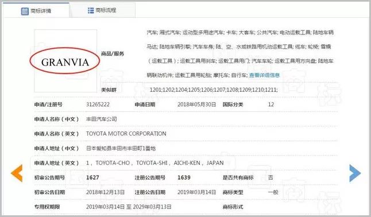Screen dimensions: 371x217
Task: Click the shared trademark value 否
Action: pyautogui.click(x=270, y=177)
